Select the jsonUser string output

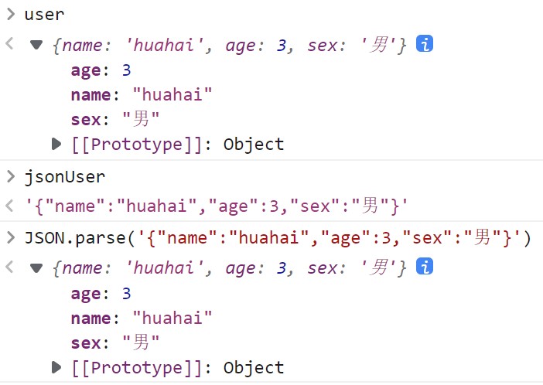(215, 206)
